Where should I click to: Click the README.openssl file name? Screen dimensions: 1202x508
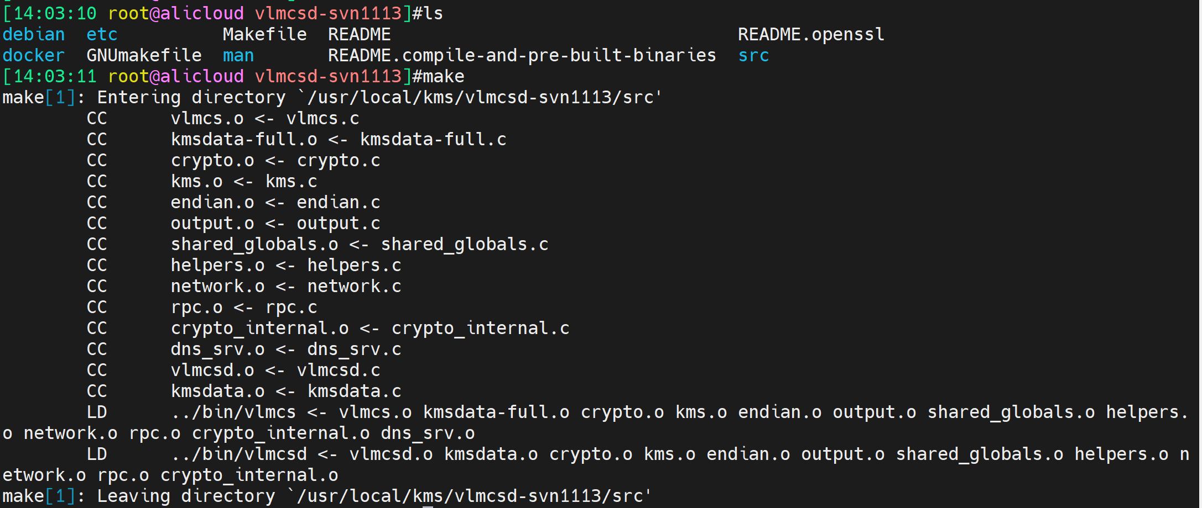click(811, 35)
